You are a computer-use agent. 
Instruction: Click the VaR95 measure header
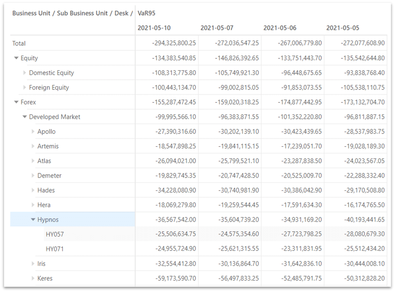tap(147, 13)
